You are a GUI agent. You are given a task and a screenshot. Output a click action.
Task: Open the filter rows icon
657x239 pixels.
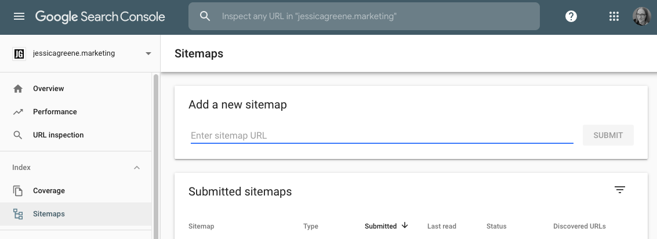tap(620, 190)
